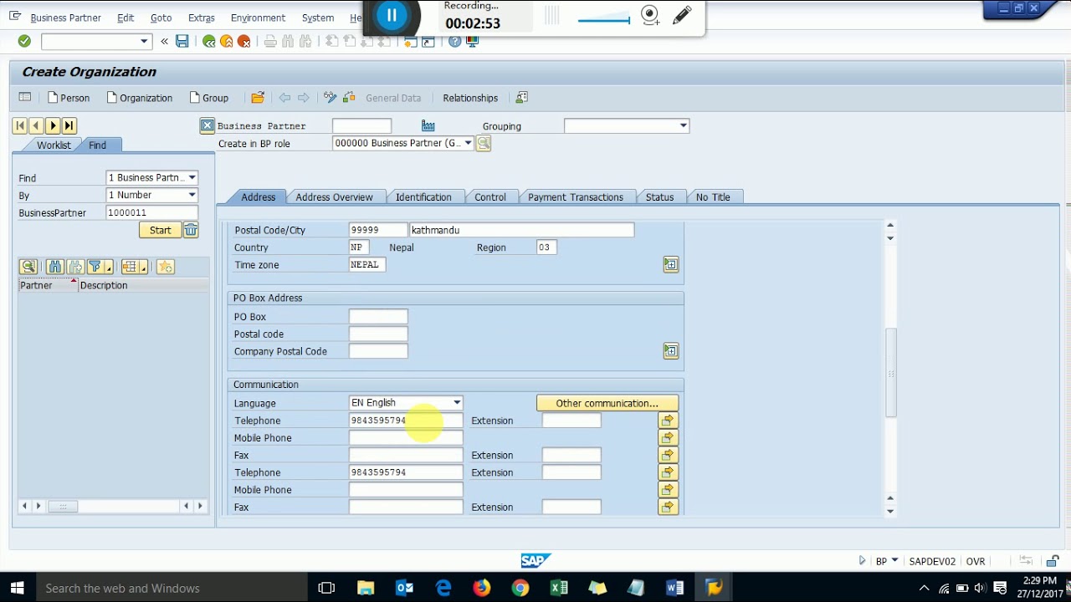Open the Language dropdown EN English
Image resolution: width=1071 pixels, height=602 pixels.
456,403
